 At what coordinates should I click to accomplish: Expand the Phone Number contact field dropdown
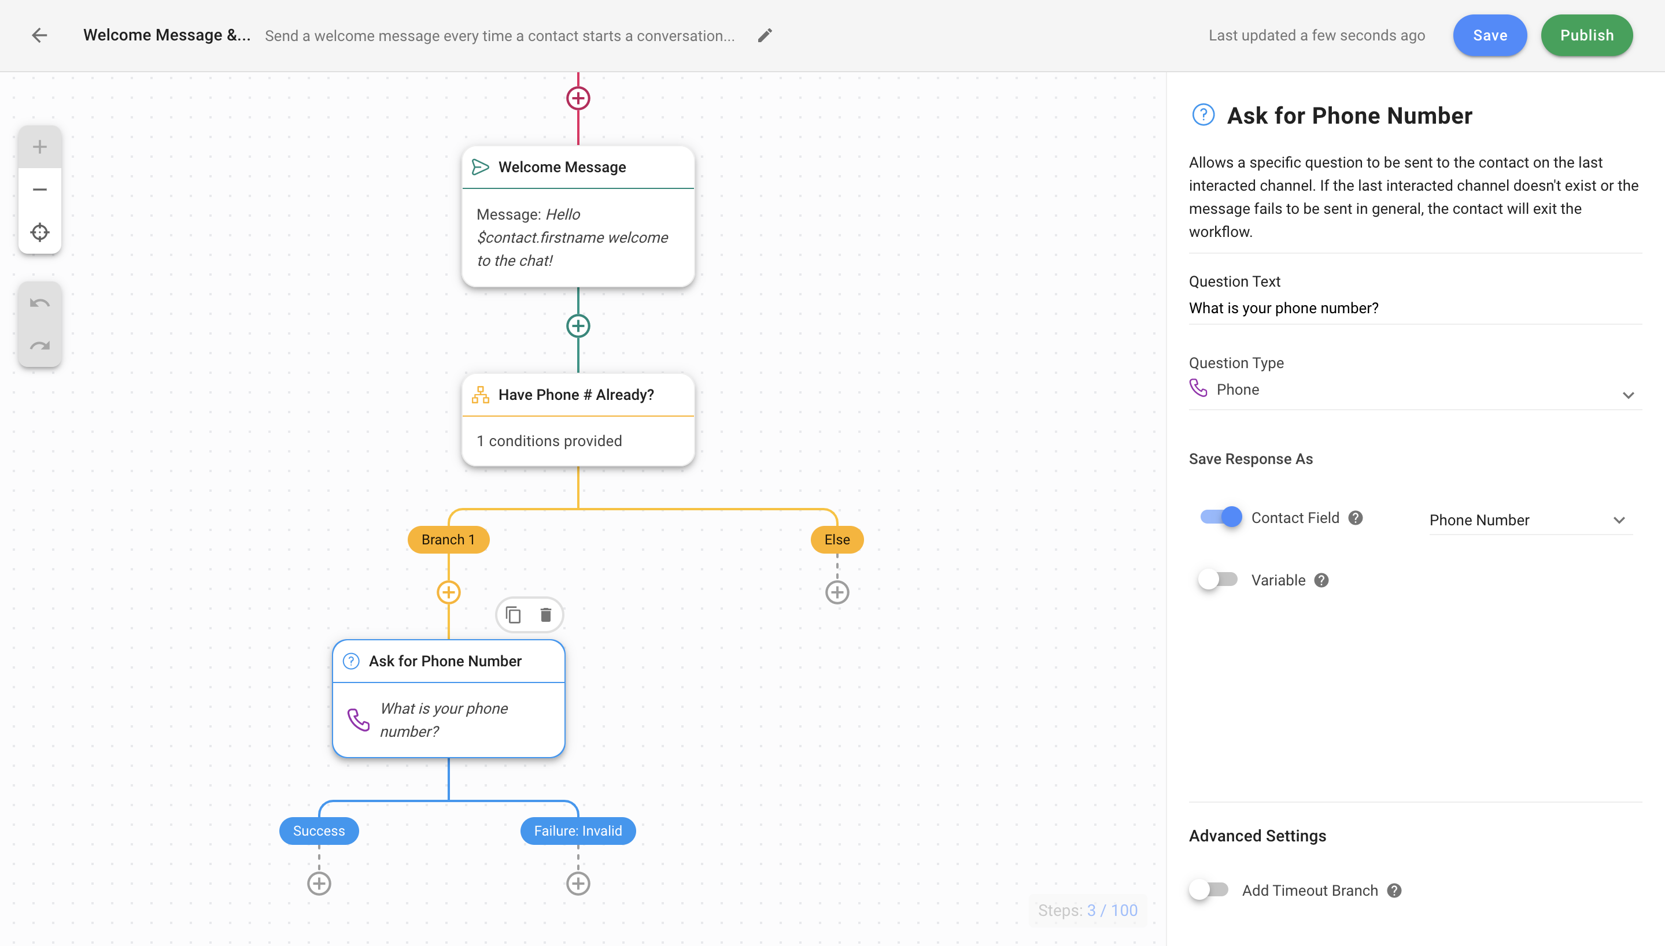1529,520
